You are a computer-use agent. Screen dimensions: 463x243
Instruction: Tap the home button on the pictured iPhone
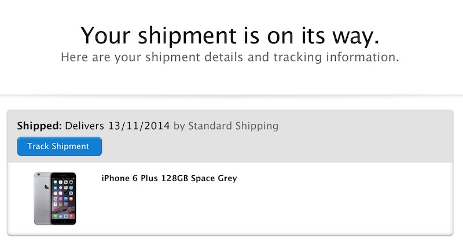point(63,222)
